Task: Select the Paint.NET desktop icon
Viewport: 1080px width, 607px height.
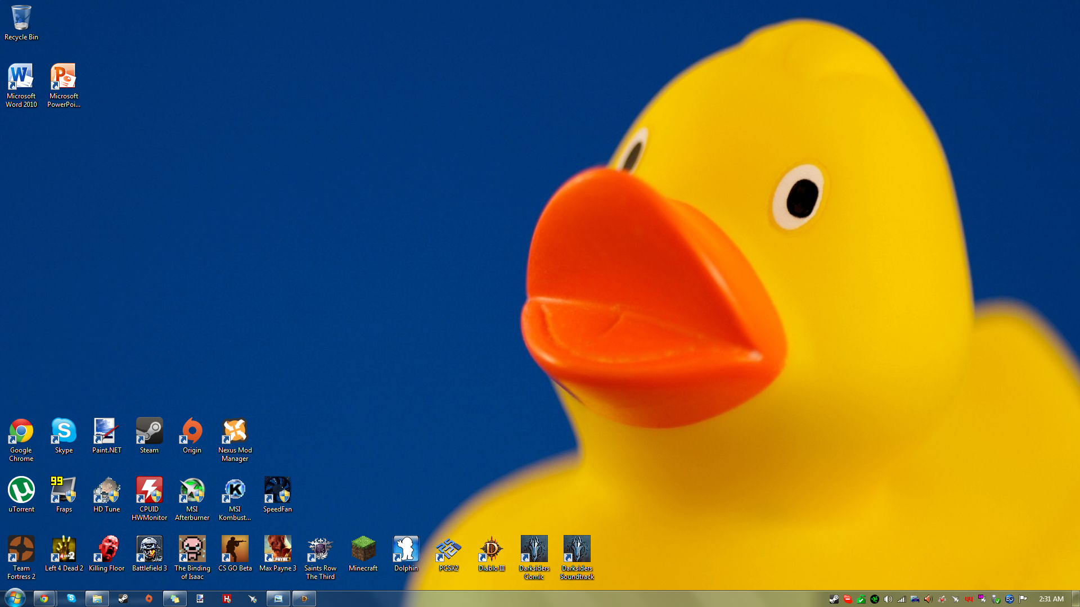Action: [x=106, y=432]
